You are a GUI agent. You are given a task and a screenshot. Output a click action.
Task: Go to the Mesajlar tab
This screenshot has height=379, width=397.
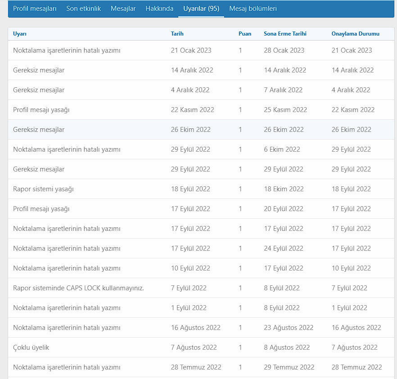point(123,9)
